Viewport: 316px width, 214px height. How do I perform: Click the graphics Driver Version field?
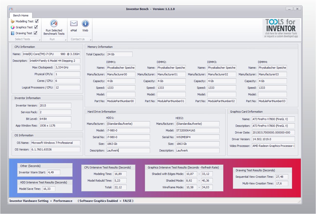click(x=273, y=139)
